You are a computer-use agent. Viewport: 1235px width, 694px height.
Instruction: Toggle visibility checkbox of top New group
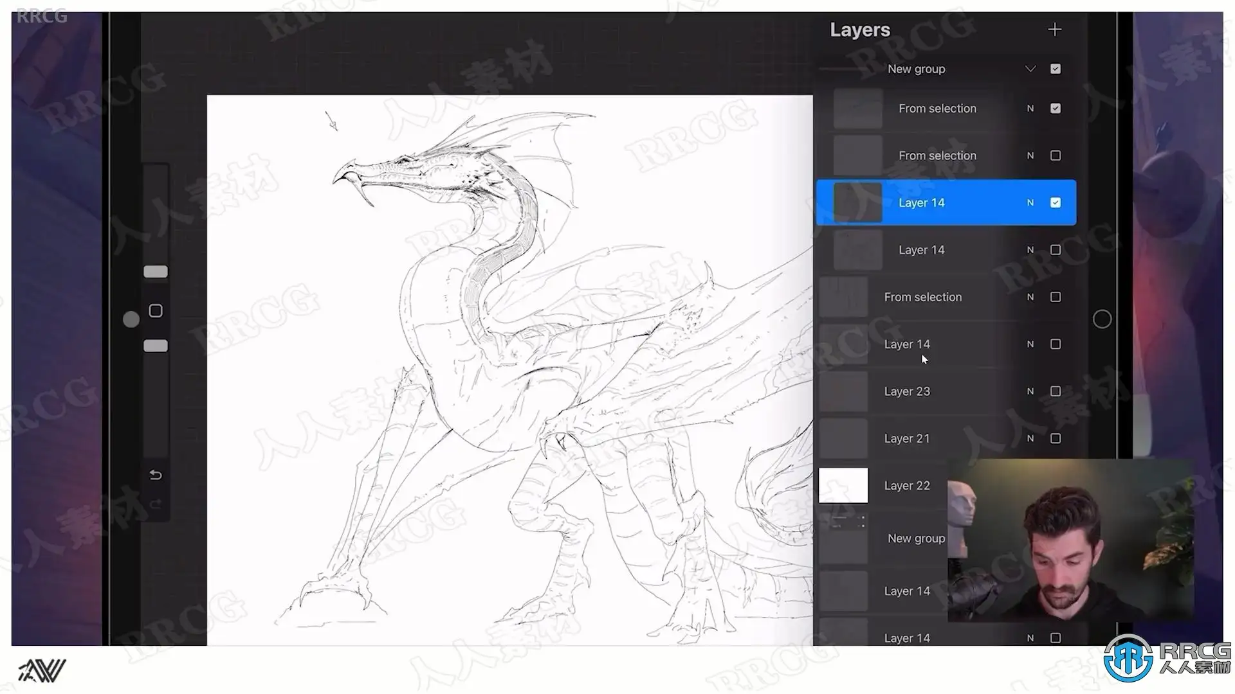[x=1056, y=69]
